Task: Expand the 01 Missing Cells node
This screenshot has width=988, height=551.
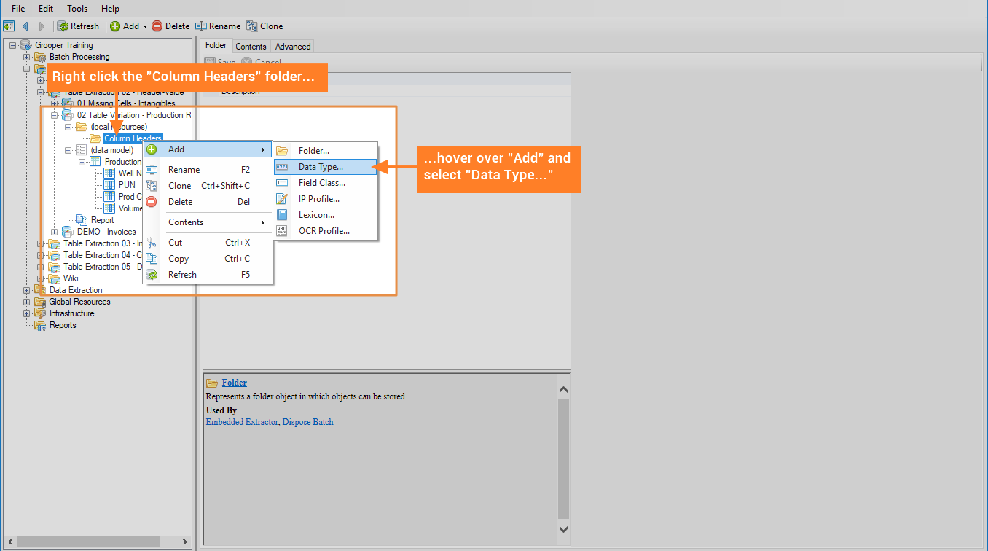Action: (55, 103)
